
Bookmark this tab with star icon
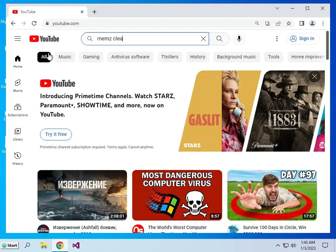[289, 23]
